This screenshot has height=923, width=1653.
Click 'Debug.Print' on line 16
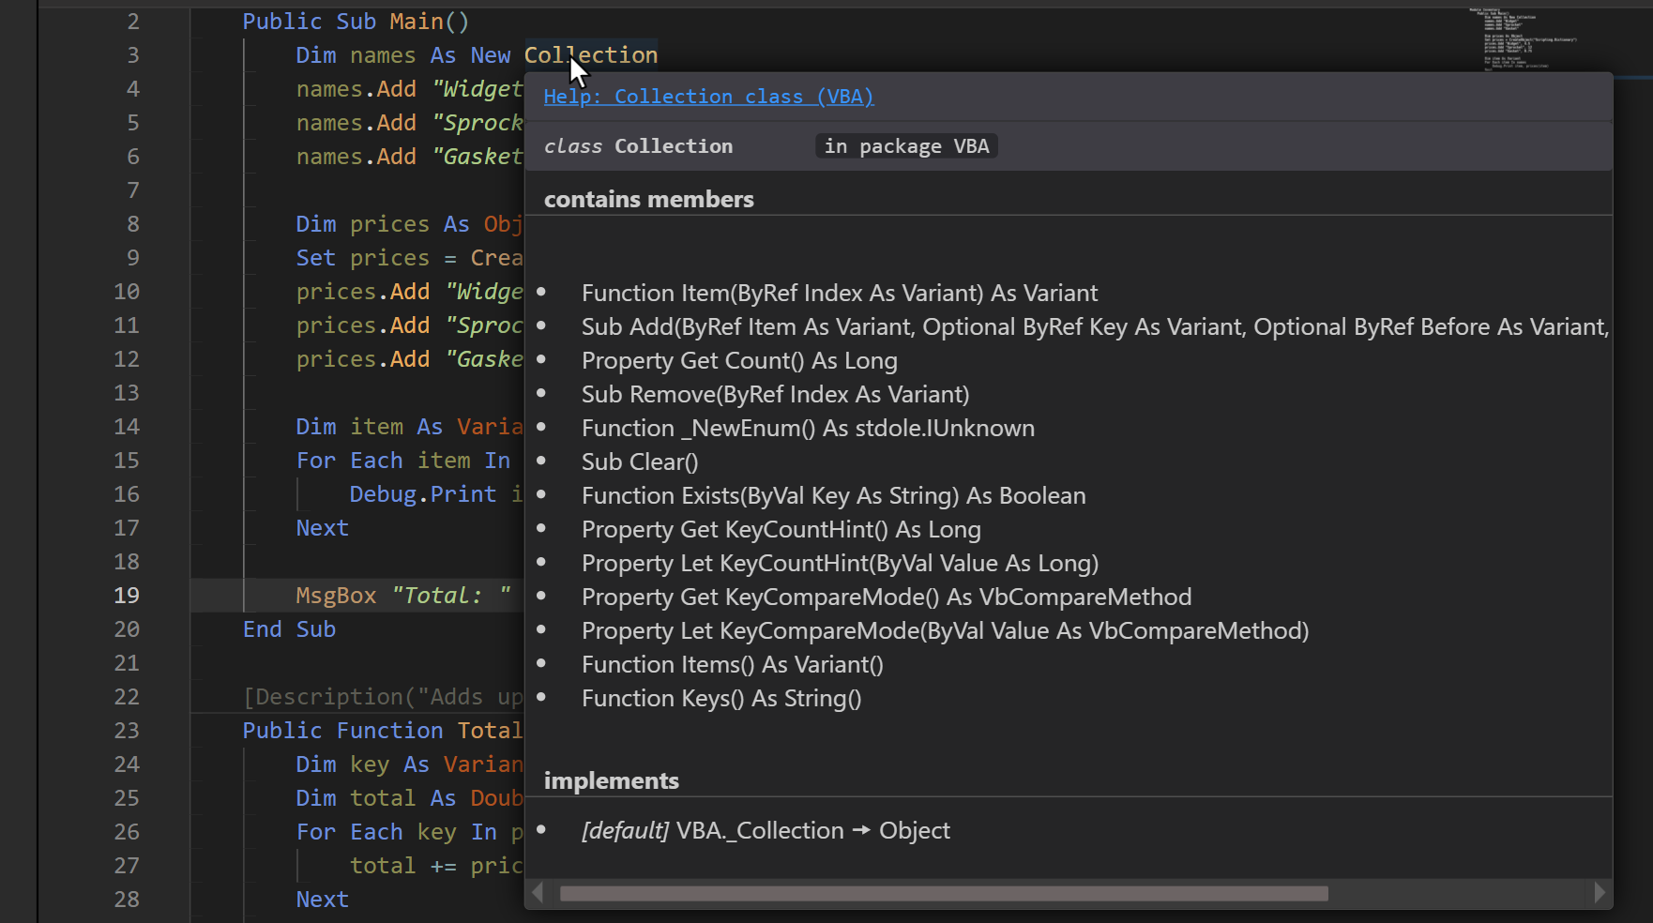[x=423, y=494]
